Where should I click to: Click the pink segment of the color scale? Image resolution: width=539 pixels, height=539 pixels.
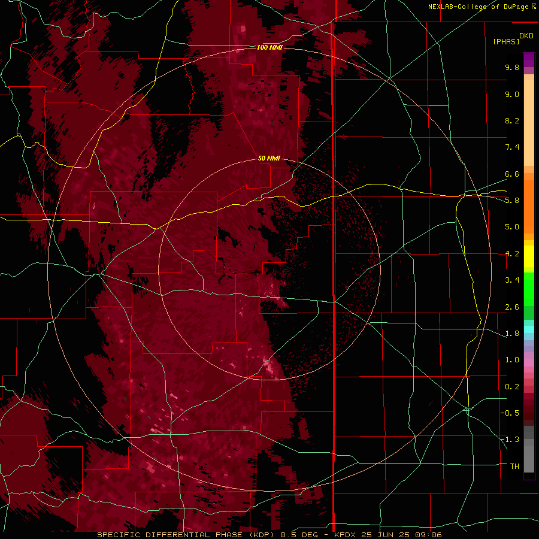click(529, 363)
